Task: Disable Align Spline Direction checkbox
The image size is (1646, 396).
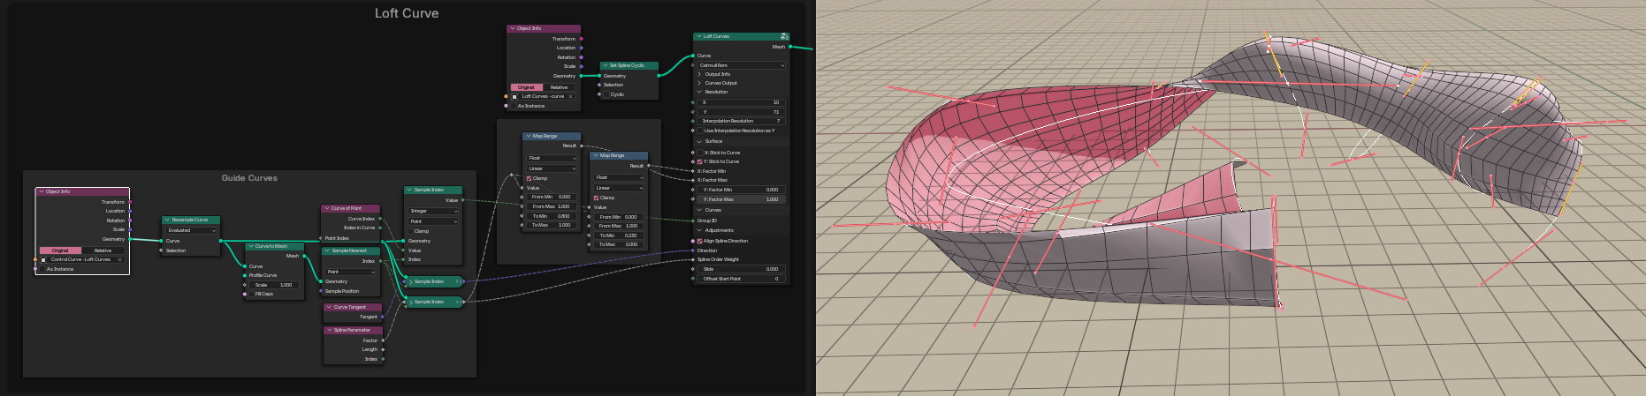Action: pyautogui.click(x=700, y=241)
